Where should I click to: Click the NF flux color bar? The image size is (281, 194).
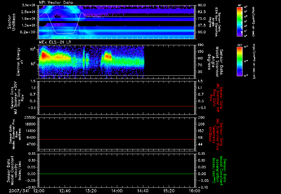pos(240,21)
